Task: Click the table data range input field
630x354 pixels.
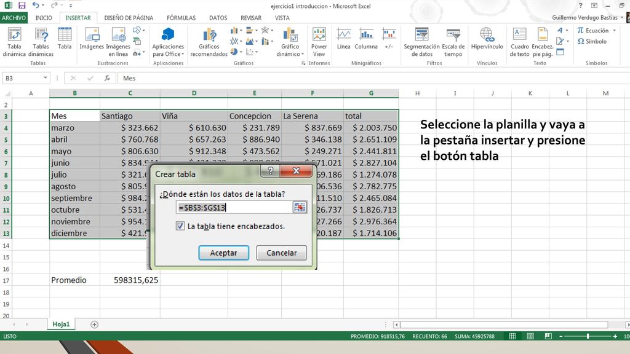Action: (x=234, y=208)
